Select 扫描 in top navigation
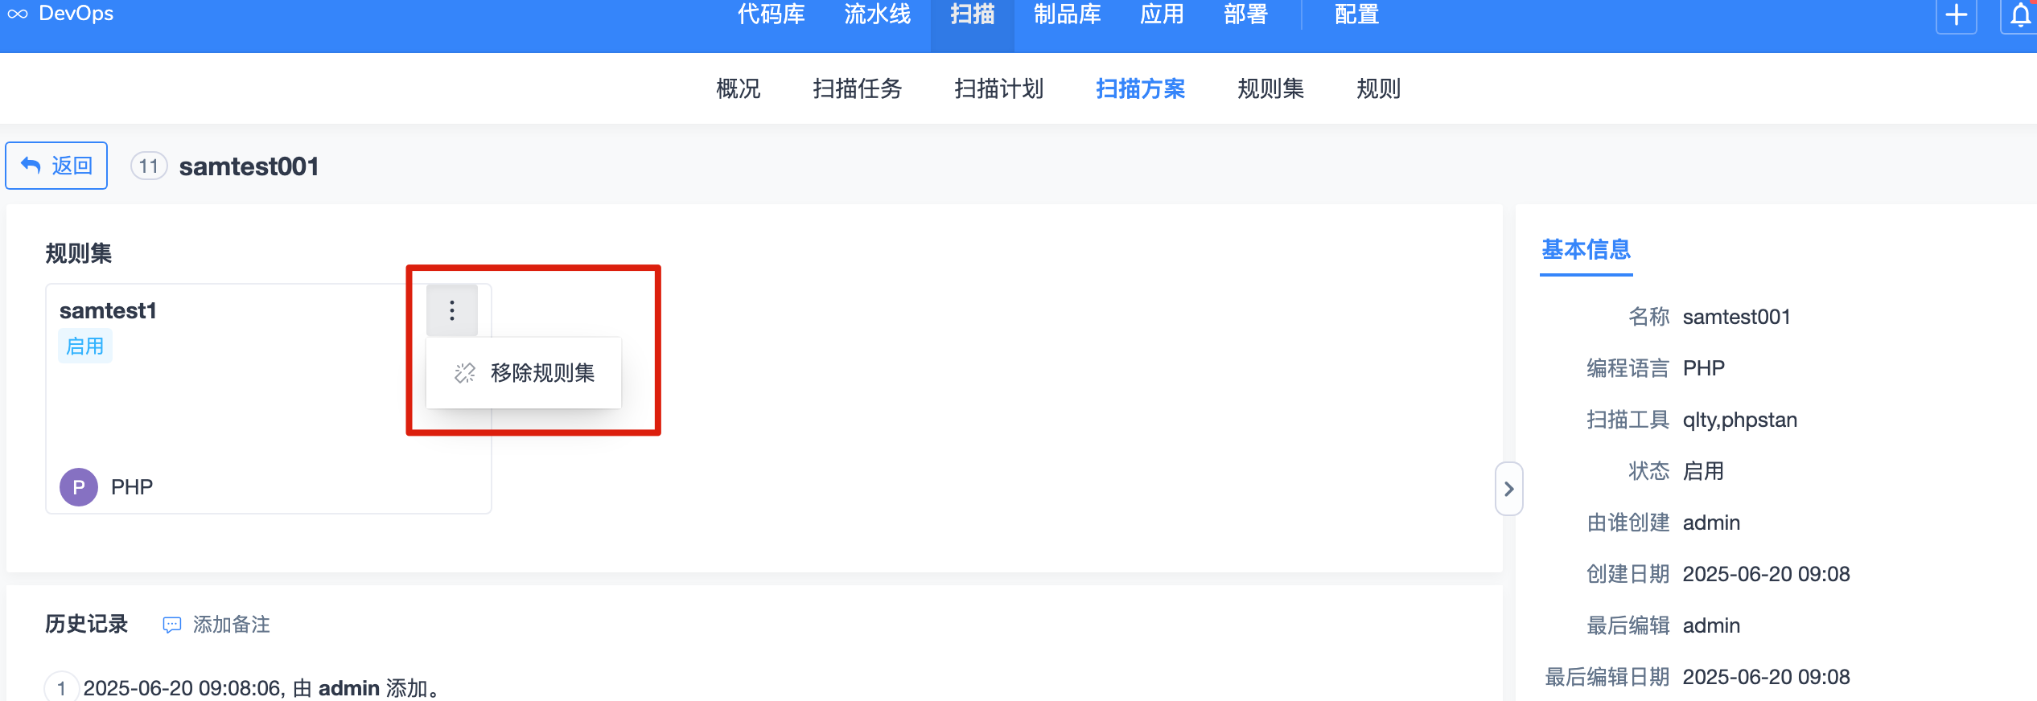 click(972, 14)
